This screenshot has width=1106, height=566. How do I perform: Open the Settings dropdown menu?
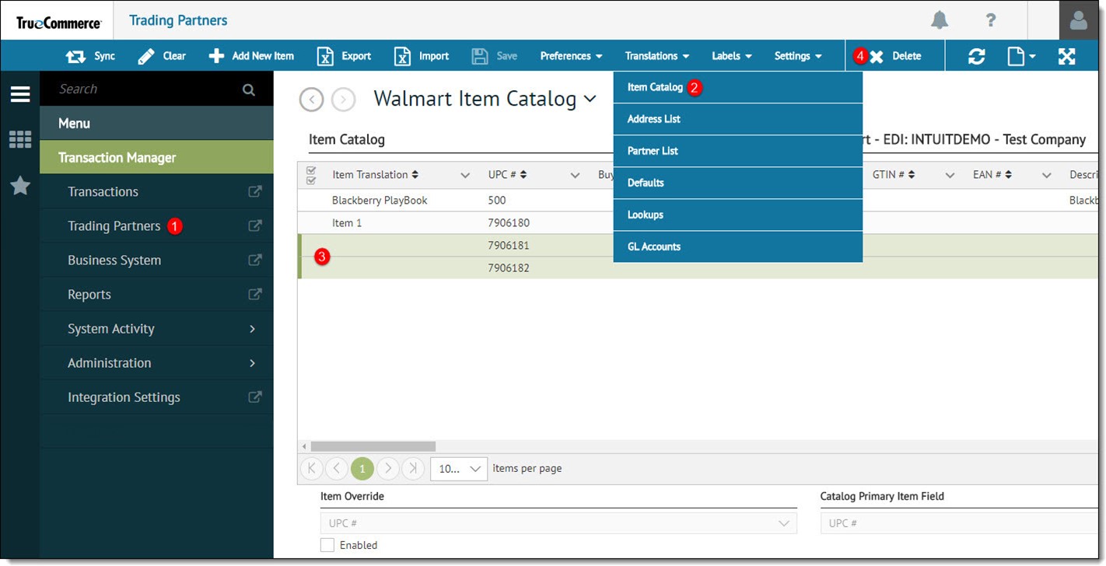pyautogui.click(x=798, y=56)
